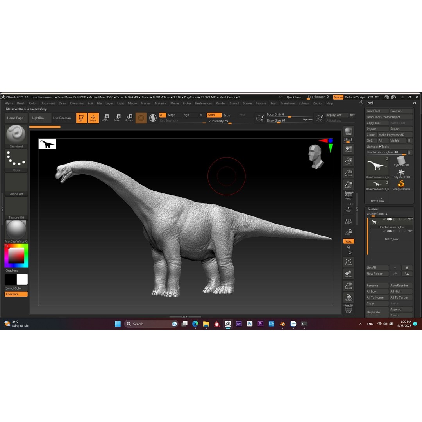Adjust the Draw Size slider
This screenshot has height=422, width=422.
[x=289, y=121]
